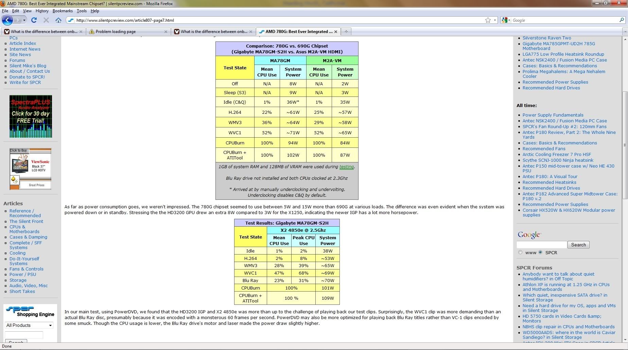Open the Google search engine selector

pos(506,20)
